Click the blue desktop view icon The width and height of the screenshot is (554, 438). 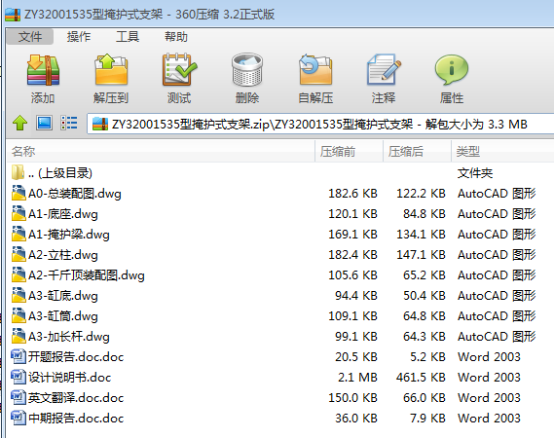tap(44, 124)
